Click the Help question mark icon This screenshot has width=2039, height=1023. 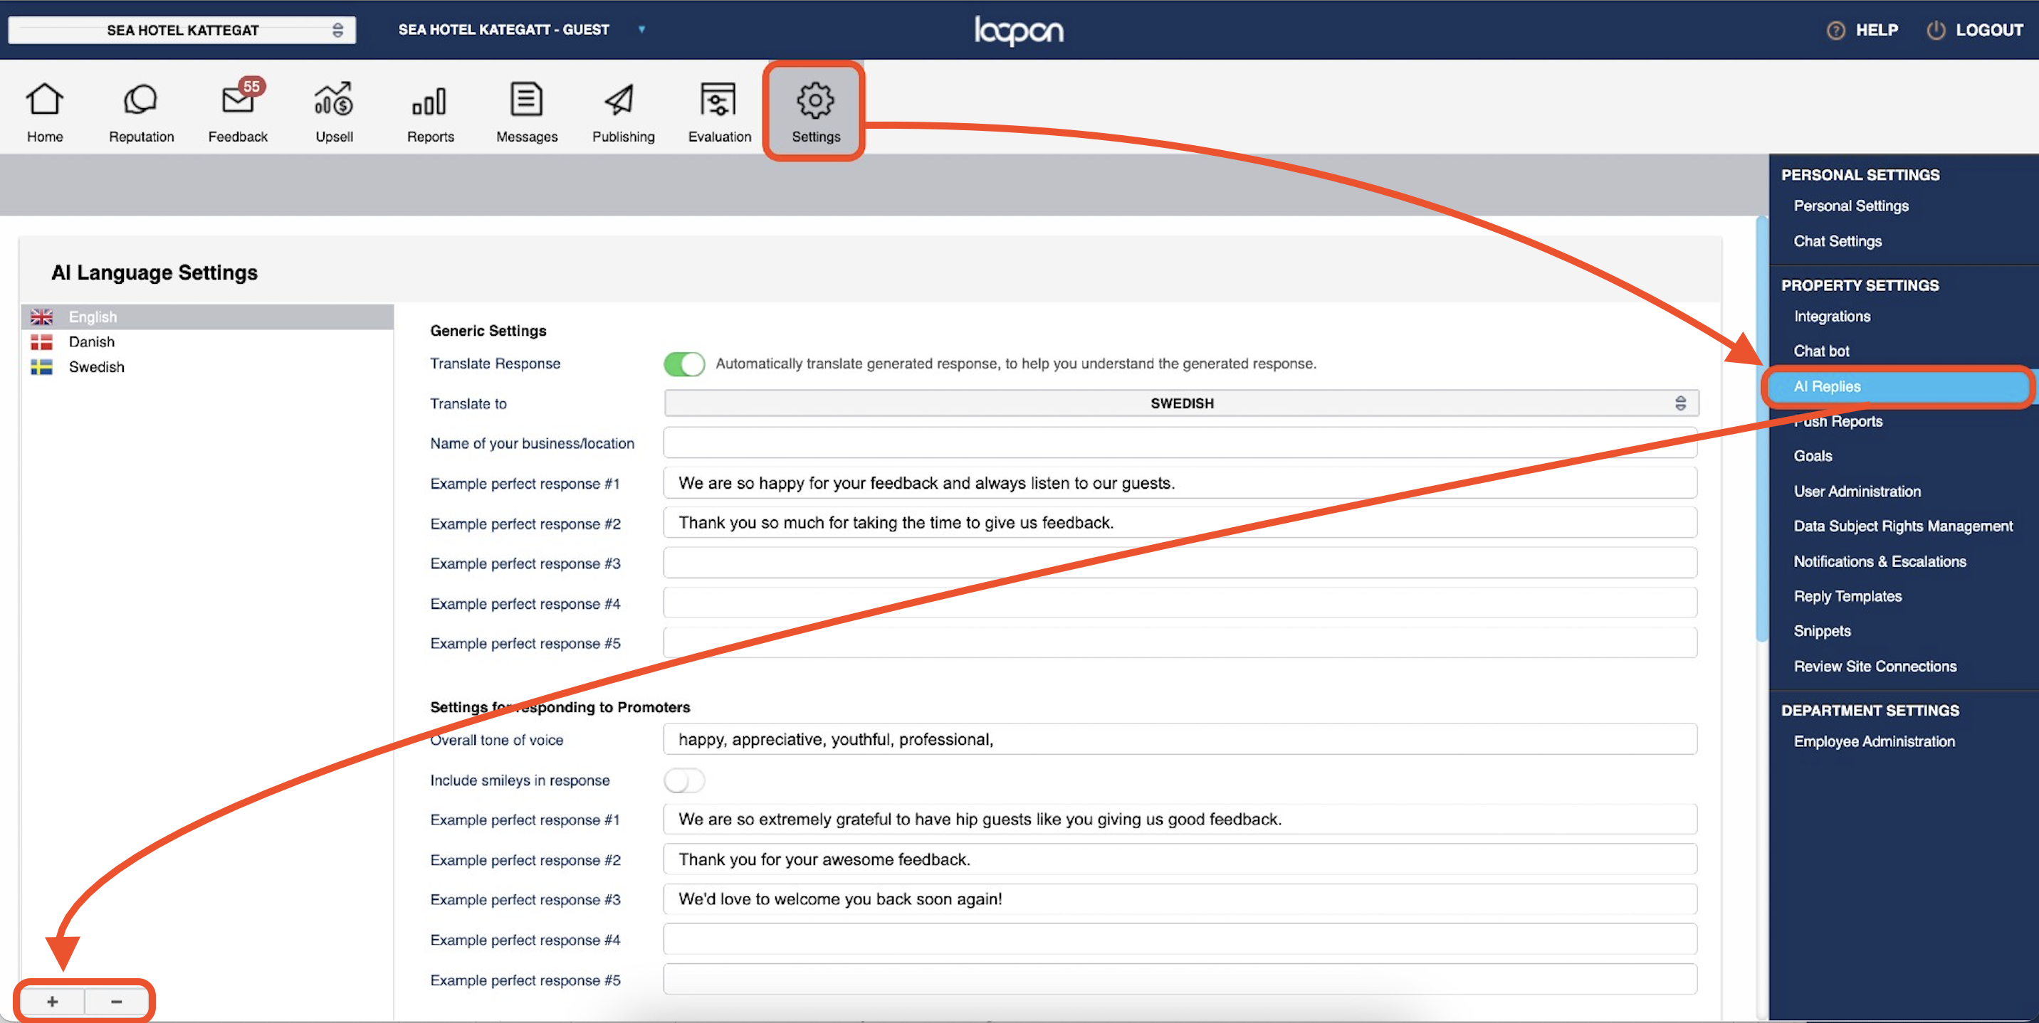(1835, 30)
